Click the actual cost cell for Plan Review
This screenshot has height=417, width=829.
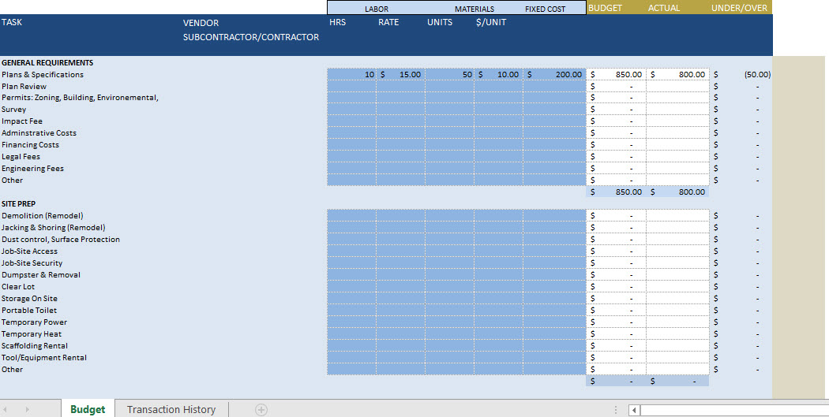tap(677, 87)
